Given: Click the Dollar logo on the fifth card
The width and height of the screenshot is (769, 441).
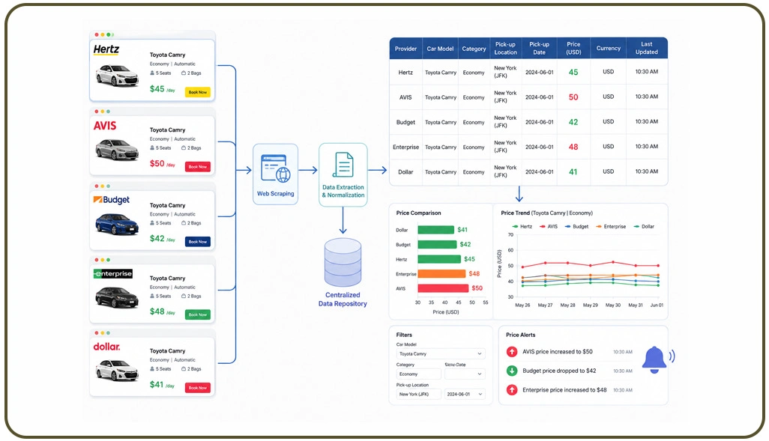Looking at the screenshot, I should 107,347.
